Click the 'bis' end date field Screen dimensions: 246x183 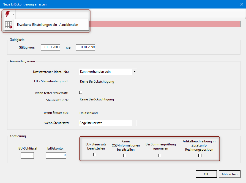click(x=85, y=47)
